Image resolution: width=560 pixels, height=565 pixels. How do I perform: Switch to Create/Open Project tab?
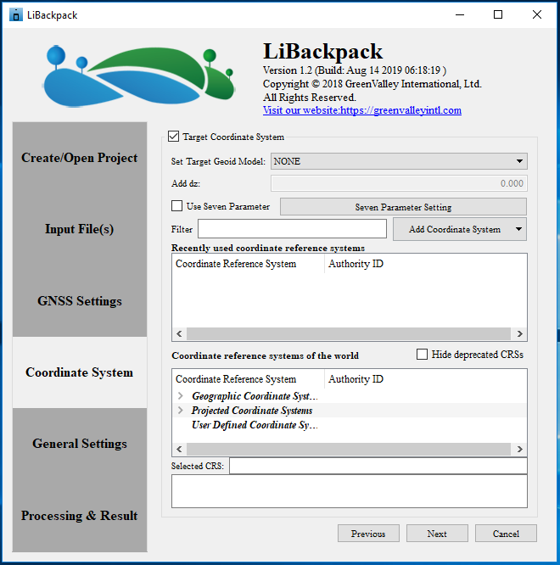80,158
